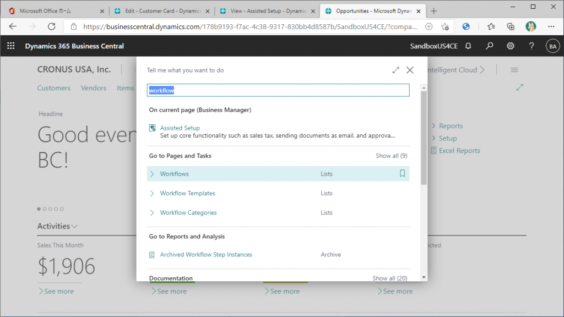Click the Archived Workflow Step Instances report icon
This screenshot has height=317, width=564.
[152, 254]
